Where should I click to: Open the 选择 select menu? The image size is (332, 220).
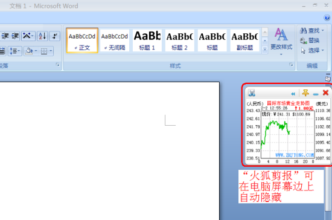click(x=312, y=50)
